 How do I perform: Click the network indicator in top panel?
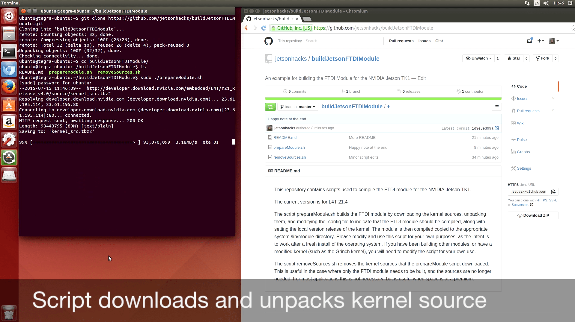(x=527, y=3)
